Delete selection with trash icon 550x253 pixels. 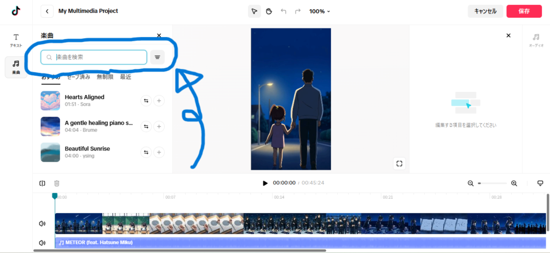pyautogui.click(x=56, y=183)
